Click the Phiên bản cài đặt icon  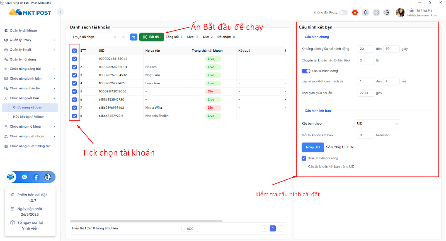tap(13, 195)
